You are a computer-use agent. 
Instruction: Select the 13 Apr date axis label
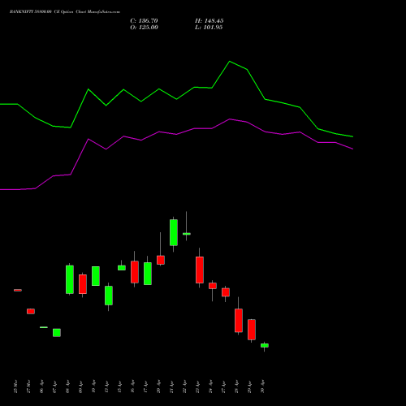(106, 387)
